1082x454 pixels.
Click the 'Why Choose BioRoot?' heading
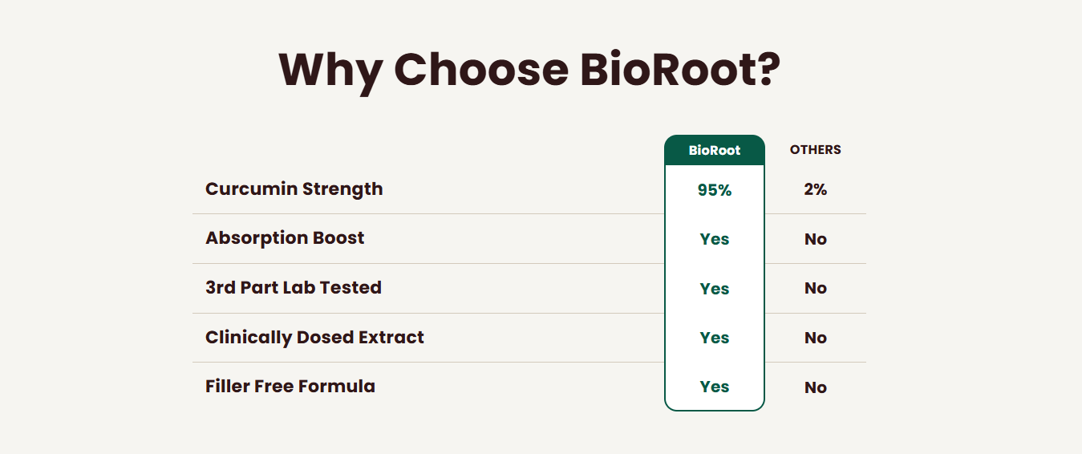[529, 71]
